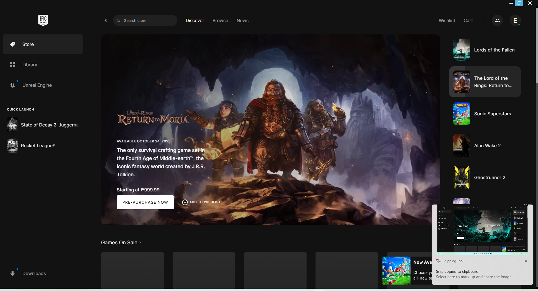Click the search magnifier icon
This screenshot has height=291, width=538.
(119, 20)
